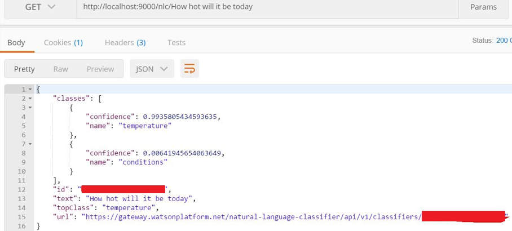
Task: Collapse the root object at line 1
Action: (30, 90)
